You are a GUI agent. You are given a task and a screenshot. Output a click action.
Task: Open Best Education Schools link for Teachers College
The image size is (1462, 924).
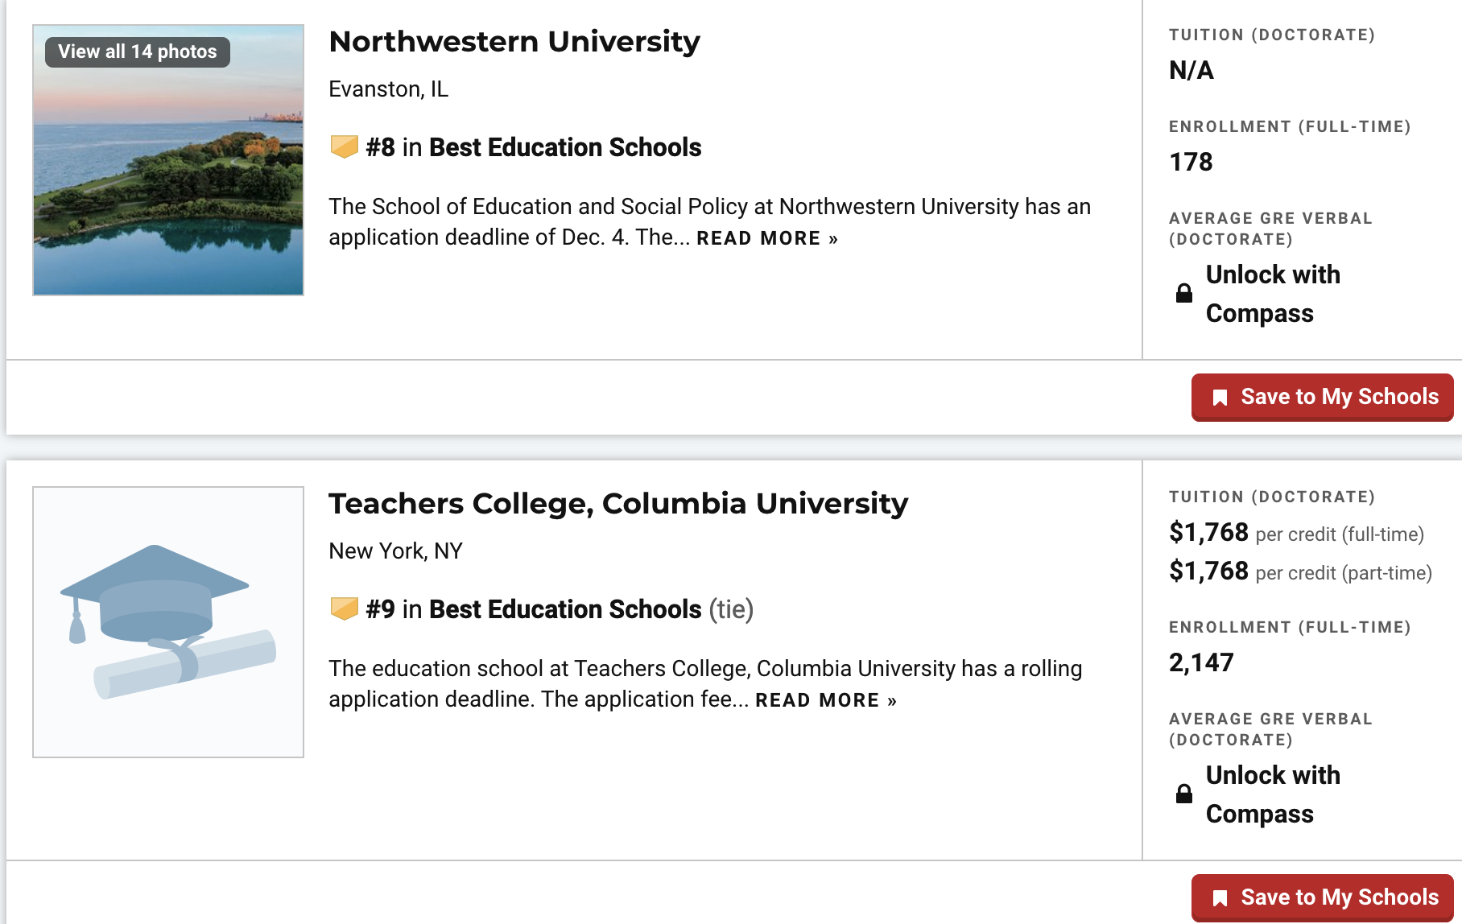point(565,609)
